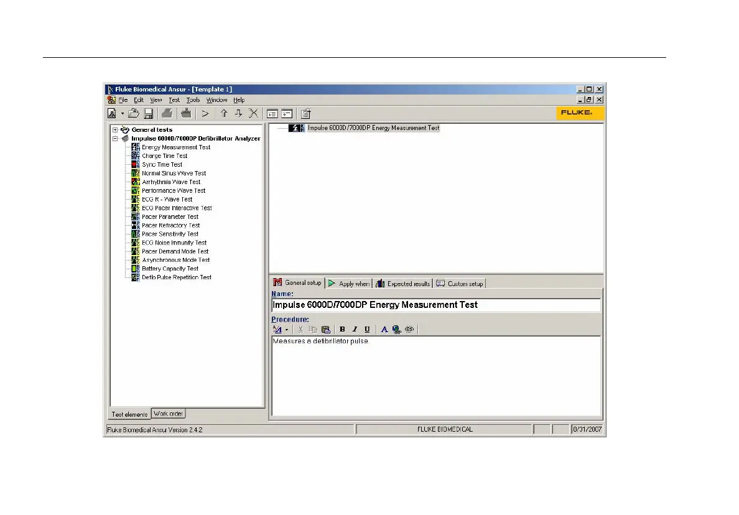Switch to the Custom setup tab
This screenshot has height=515, width=739.
(460, 283)
